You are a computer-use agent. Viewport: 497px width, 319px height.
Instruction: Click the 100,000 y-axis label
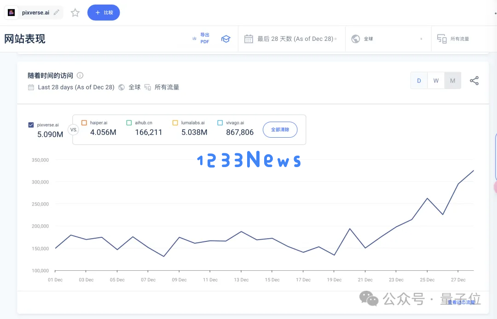point(40,271)
